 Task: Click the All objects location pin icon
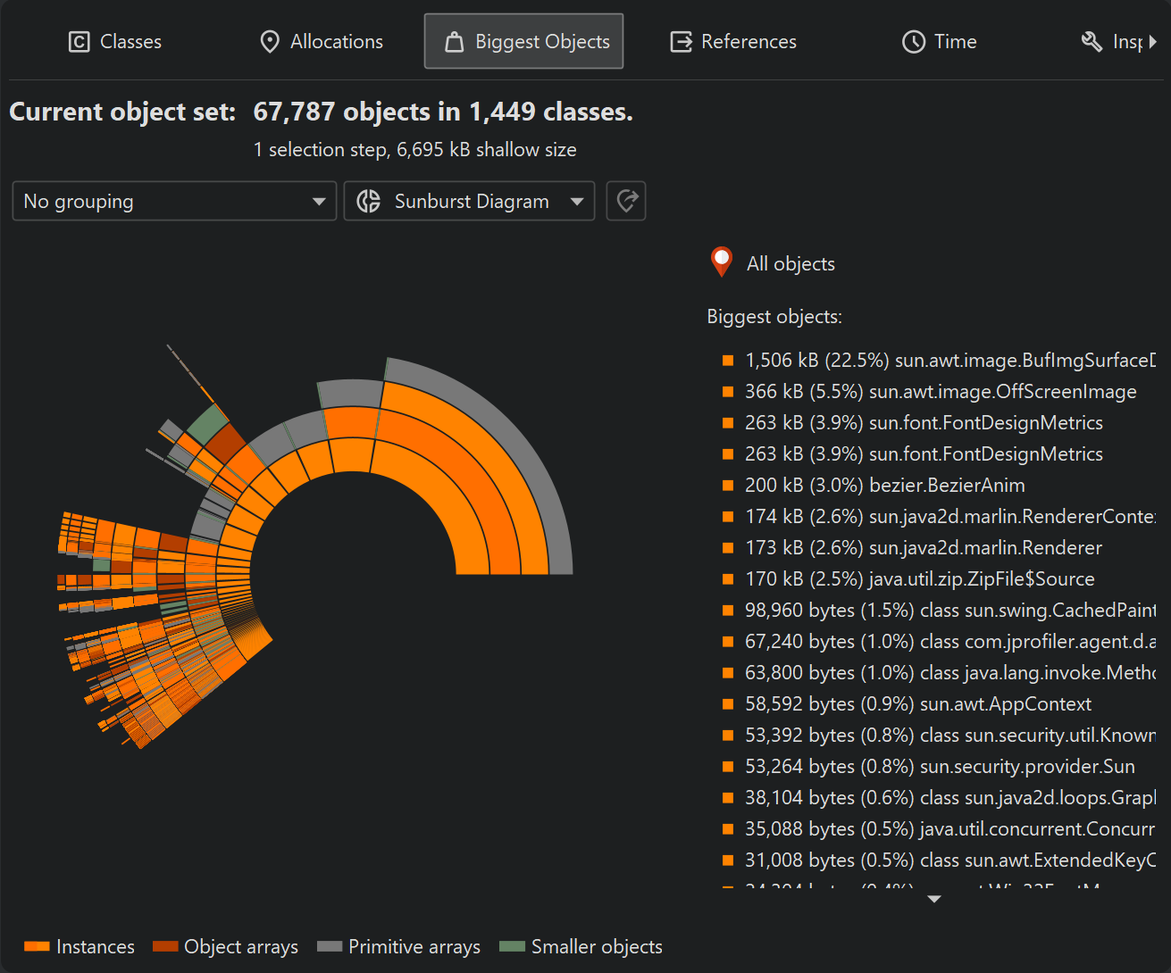[721, 262]
